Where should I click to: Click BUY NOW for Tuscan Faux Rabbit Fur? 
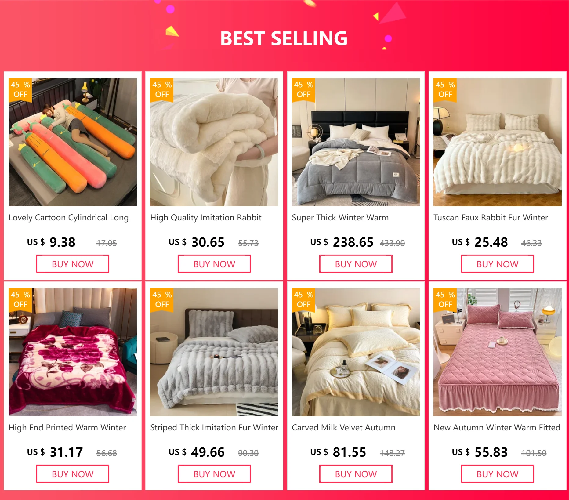(x=498, y=264)
